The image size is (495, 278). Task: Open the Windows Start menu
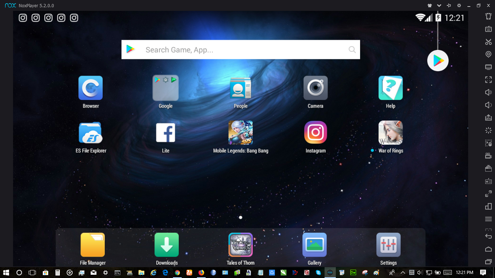point(6,273)
